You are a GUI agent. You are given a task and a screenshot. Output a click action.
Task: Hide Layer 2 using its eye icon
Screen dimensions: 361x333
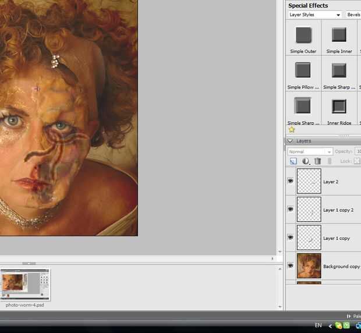[291, 181]
